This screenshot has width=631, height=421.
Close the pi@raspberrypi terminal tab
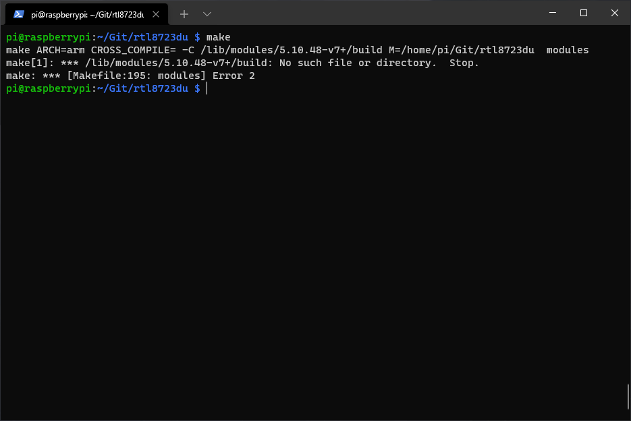pyautogui.click(x=160, y=13)
